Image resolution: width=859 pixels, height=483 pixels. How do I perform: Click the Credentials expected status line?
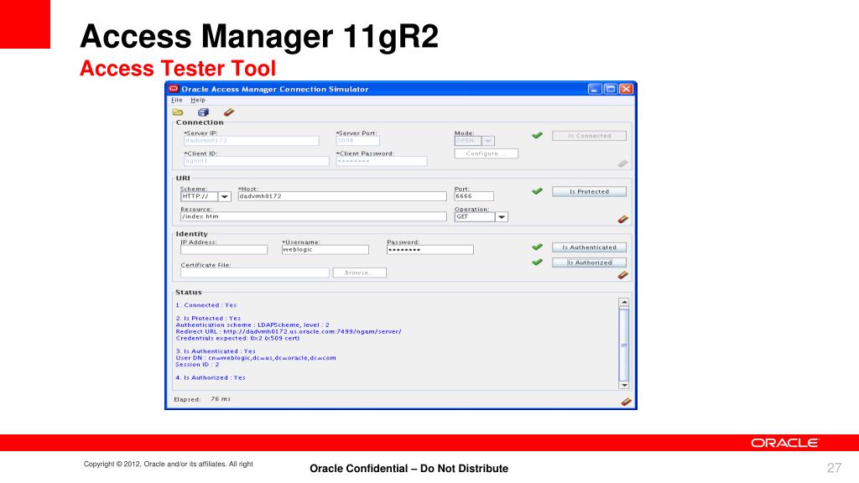pos(237,338)
